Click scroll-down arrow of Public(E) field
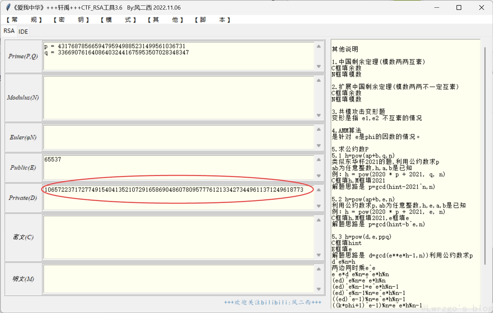The width and height of the screenshot is (493, 313). tap(319, 176)
